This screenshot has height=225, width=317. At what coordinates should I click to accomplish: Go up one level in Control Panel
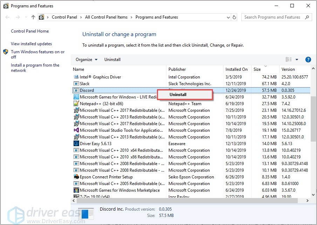pyautogui.click(x=33, y=17)
